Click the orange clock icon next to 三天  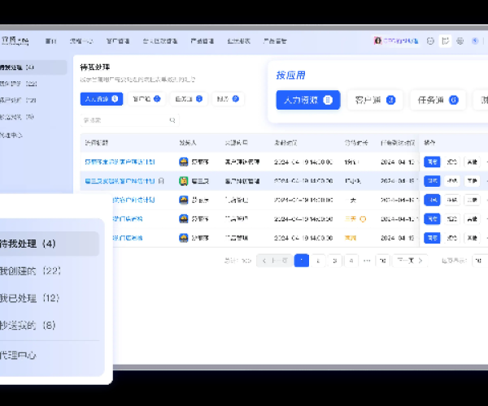pos(363,219)
